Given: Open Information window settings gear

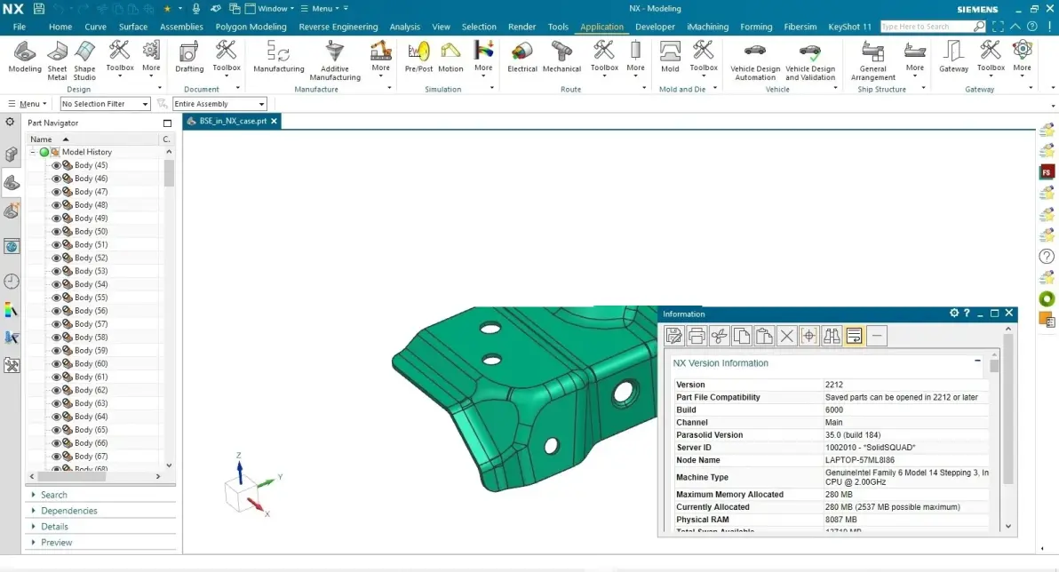Looking at the screenshot, I should (953, 313).
